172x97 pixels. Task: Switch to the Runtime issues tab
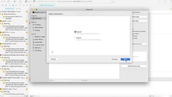[x=18, y=9]
